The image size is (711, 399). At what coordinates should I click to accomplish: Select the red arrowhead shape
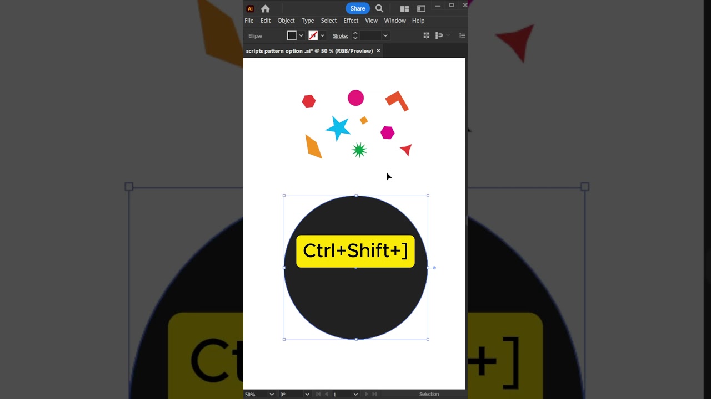(x=407, y=149)
